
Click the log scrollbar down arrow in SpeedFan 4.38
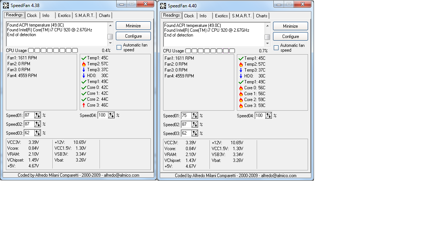click(110, 43)
